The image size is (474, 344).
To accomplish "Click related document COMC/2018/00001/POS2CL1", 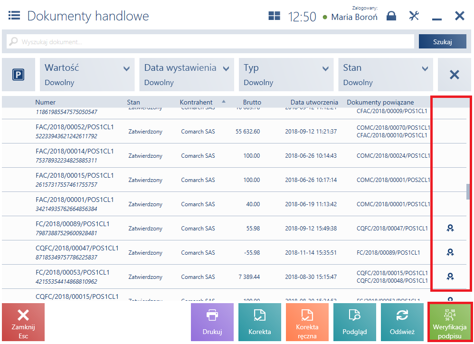I will coord(393,180).
